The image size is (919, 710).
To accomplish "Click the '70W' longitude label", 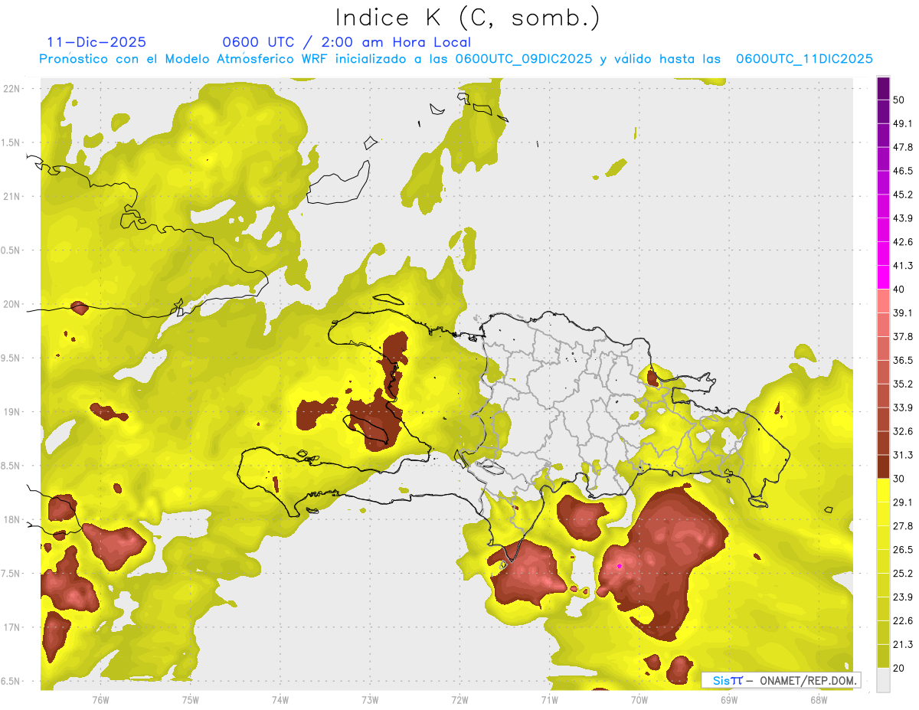I will [639, 700].
